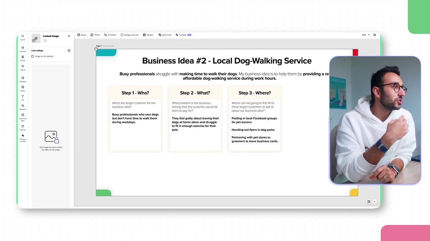Open the Theme toolbar option
430x241 pixels.
pos(95,35)
